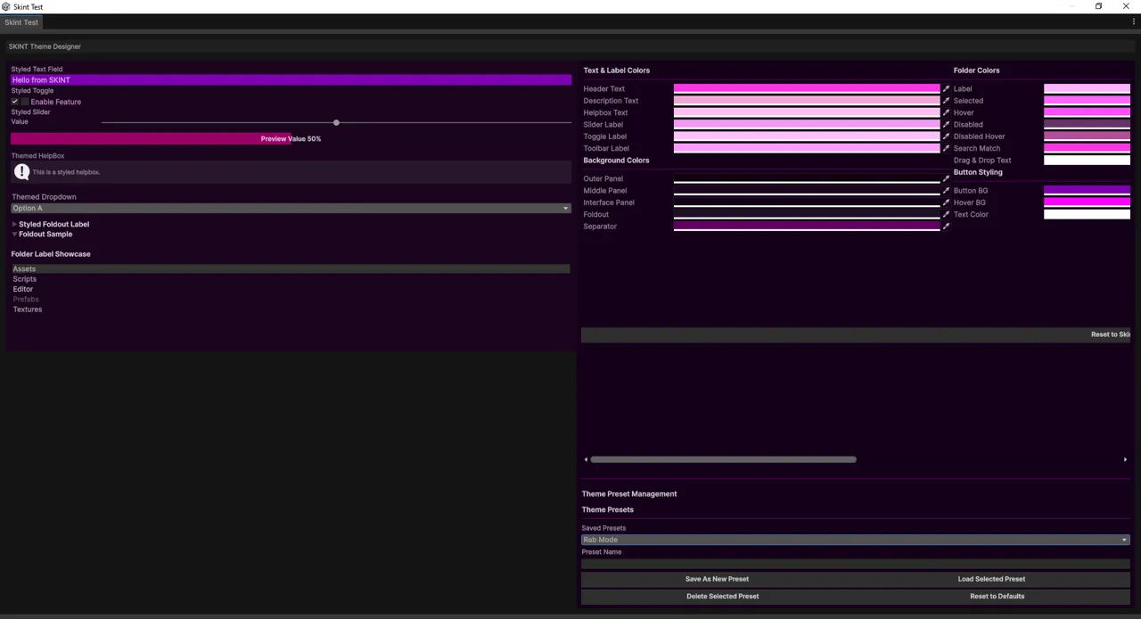
Task: Open the Button BG color swatch
Action: coord(1087,191)
